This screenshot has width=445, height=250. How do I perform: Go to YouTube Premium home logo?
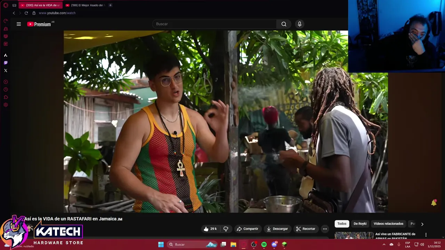click(x=39, y=24)
